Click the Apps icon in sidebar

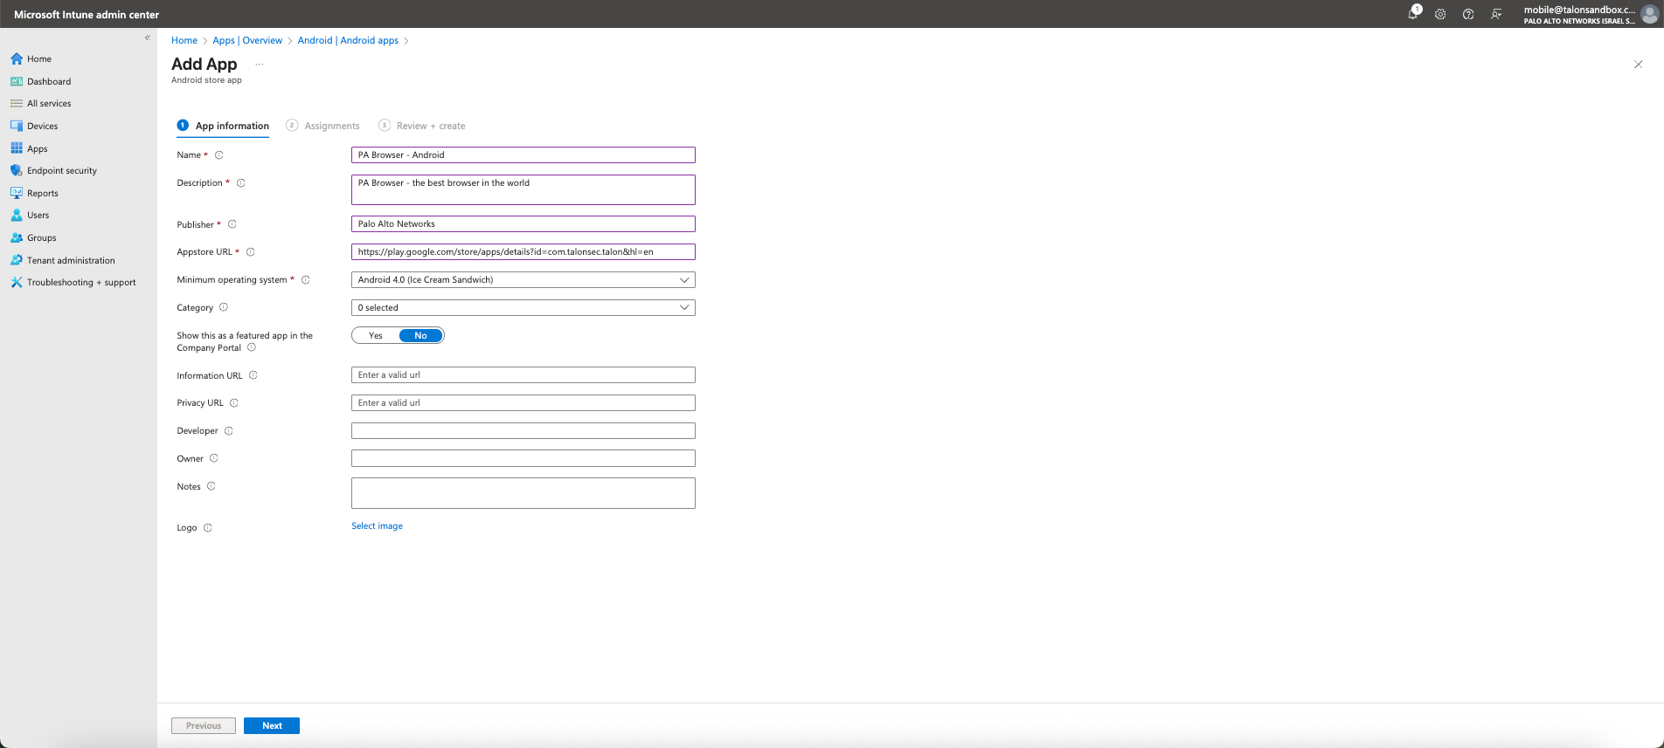coord(17,148)
